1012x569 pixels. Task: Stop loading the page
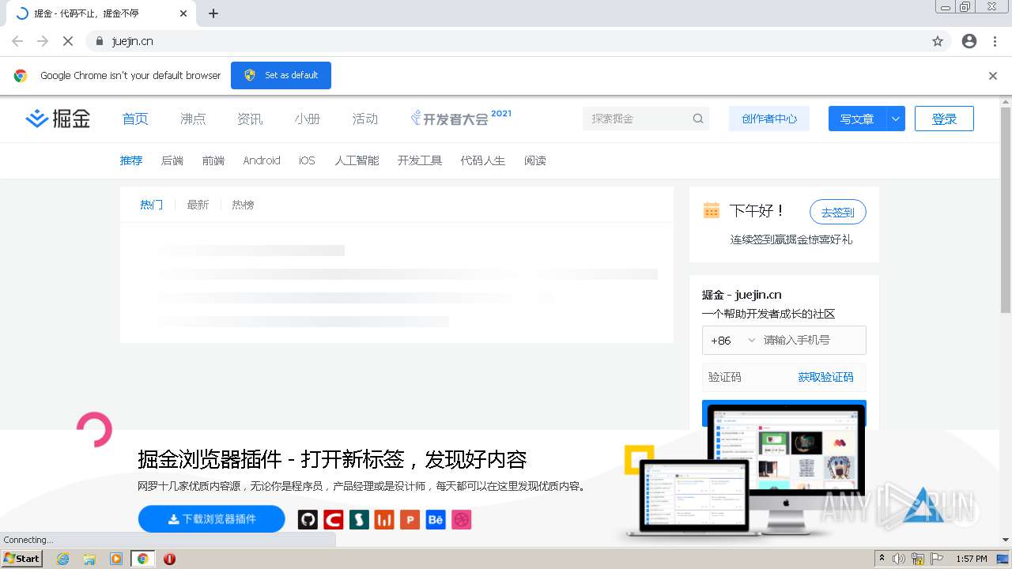[68, 41]
